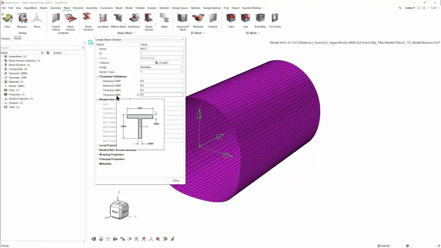Image resolution: width=441 pixels, height=248 pixels.
Task: Switch to the Model browser tab
Action: point(18,39)
